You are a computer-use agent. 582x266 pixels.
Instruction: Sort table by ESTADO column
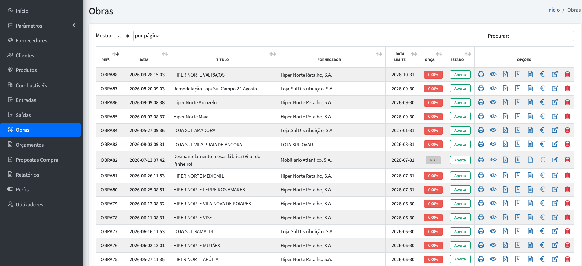460,57
